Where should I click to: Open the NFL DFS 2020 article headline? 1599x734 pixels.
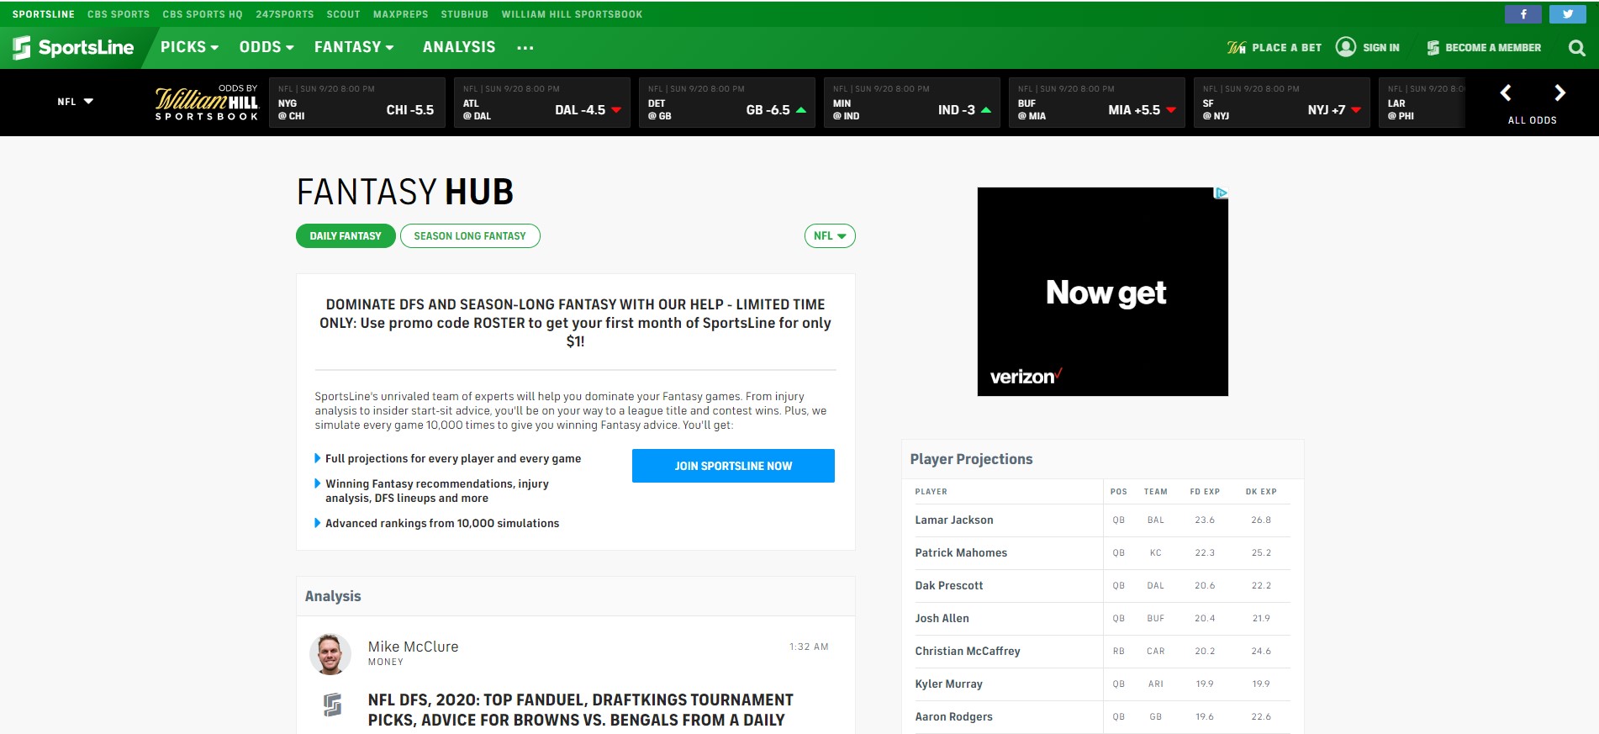coord(580,710)
